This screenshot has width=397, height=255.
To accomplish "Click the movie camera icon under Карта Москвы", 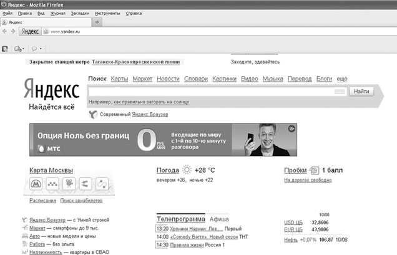I will 70,184.
